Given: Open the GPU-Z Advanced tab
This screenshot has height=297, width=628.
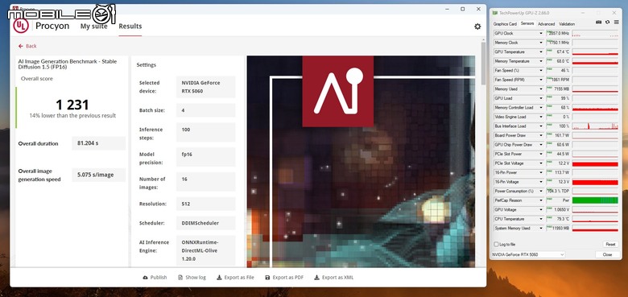Looking at the screenshot, I should 547,24.
